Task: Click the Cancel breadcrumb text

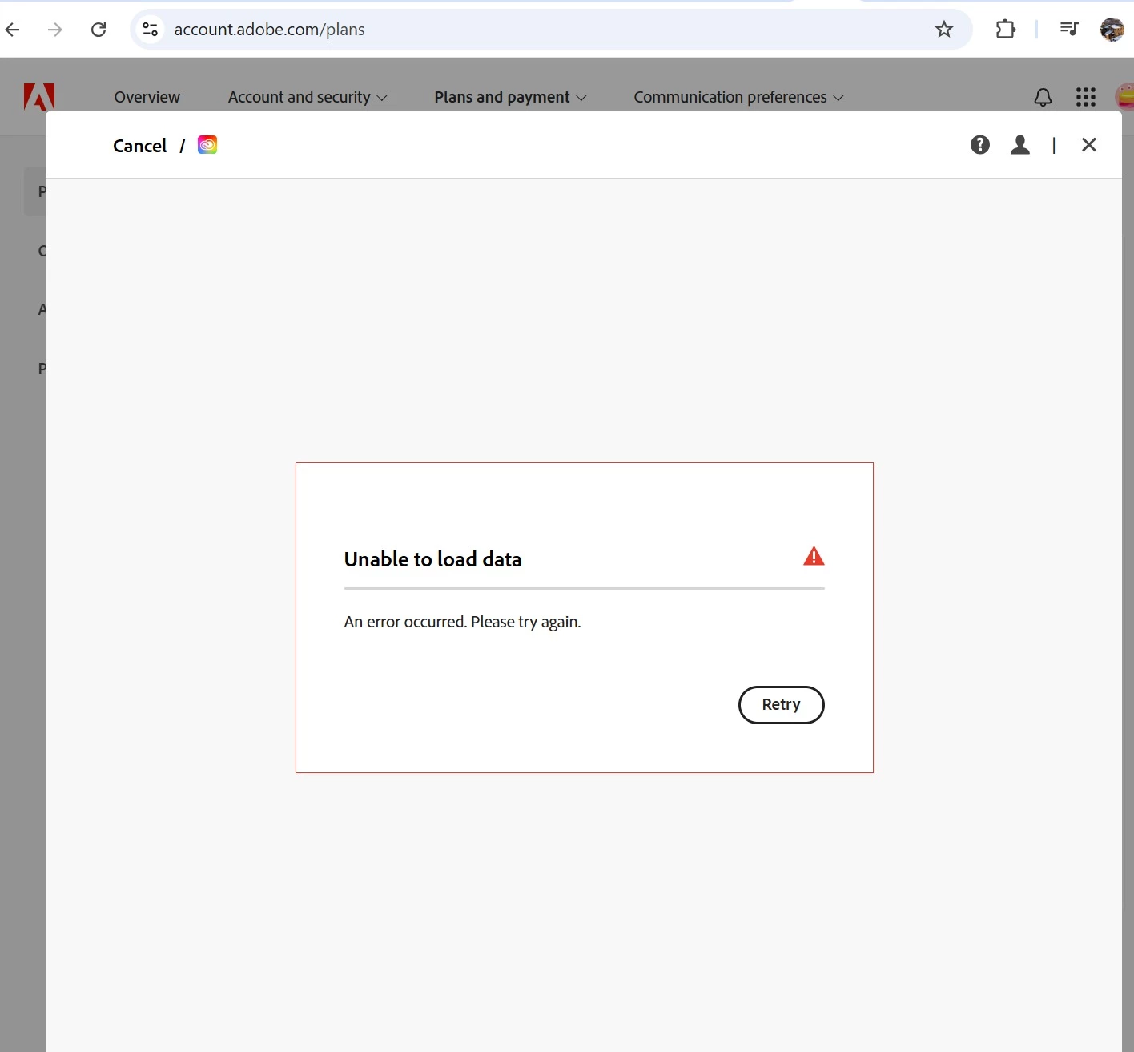Action: pos(139,146)
